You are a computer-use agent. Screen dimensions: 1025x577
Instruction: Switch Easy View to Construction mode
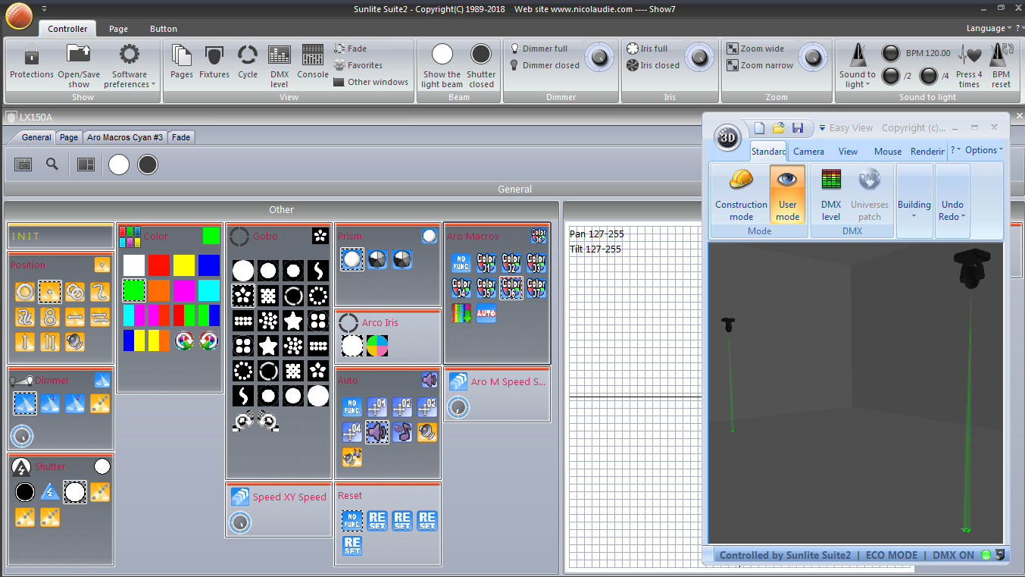tap(741, 195)
